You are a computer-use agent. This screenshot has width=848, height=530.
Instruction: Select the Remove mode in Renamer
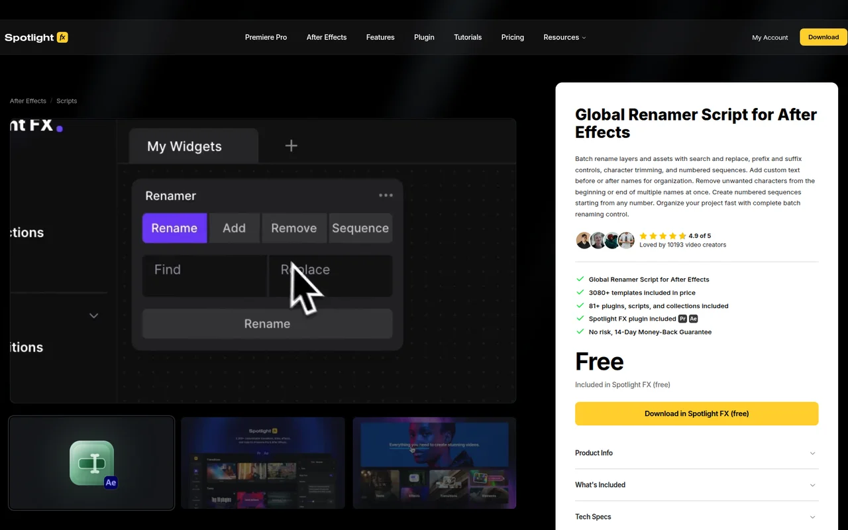(294, 228)
